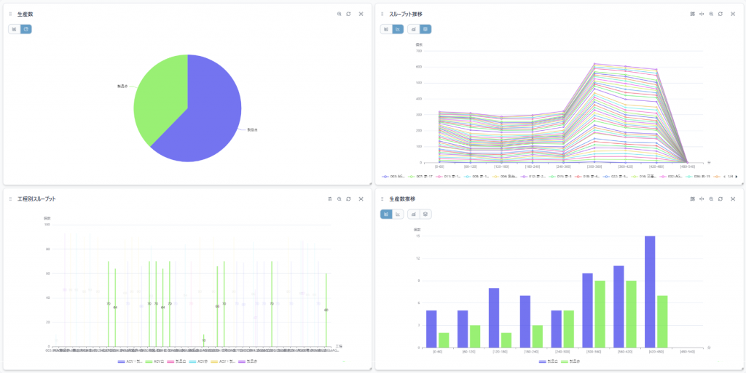Refresh the 工程別スループット panel

(x=349, y=199)
